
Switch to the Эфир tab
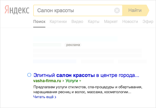(x=148, y=21)
